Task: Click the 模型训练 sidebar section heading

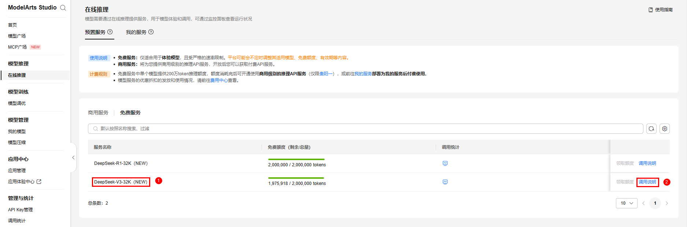Action: (x=18, y=92)
